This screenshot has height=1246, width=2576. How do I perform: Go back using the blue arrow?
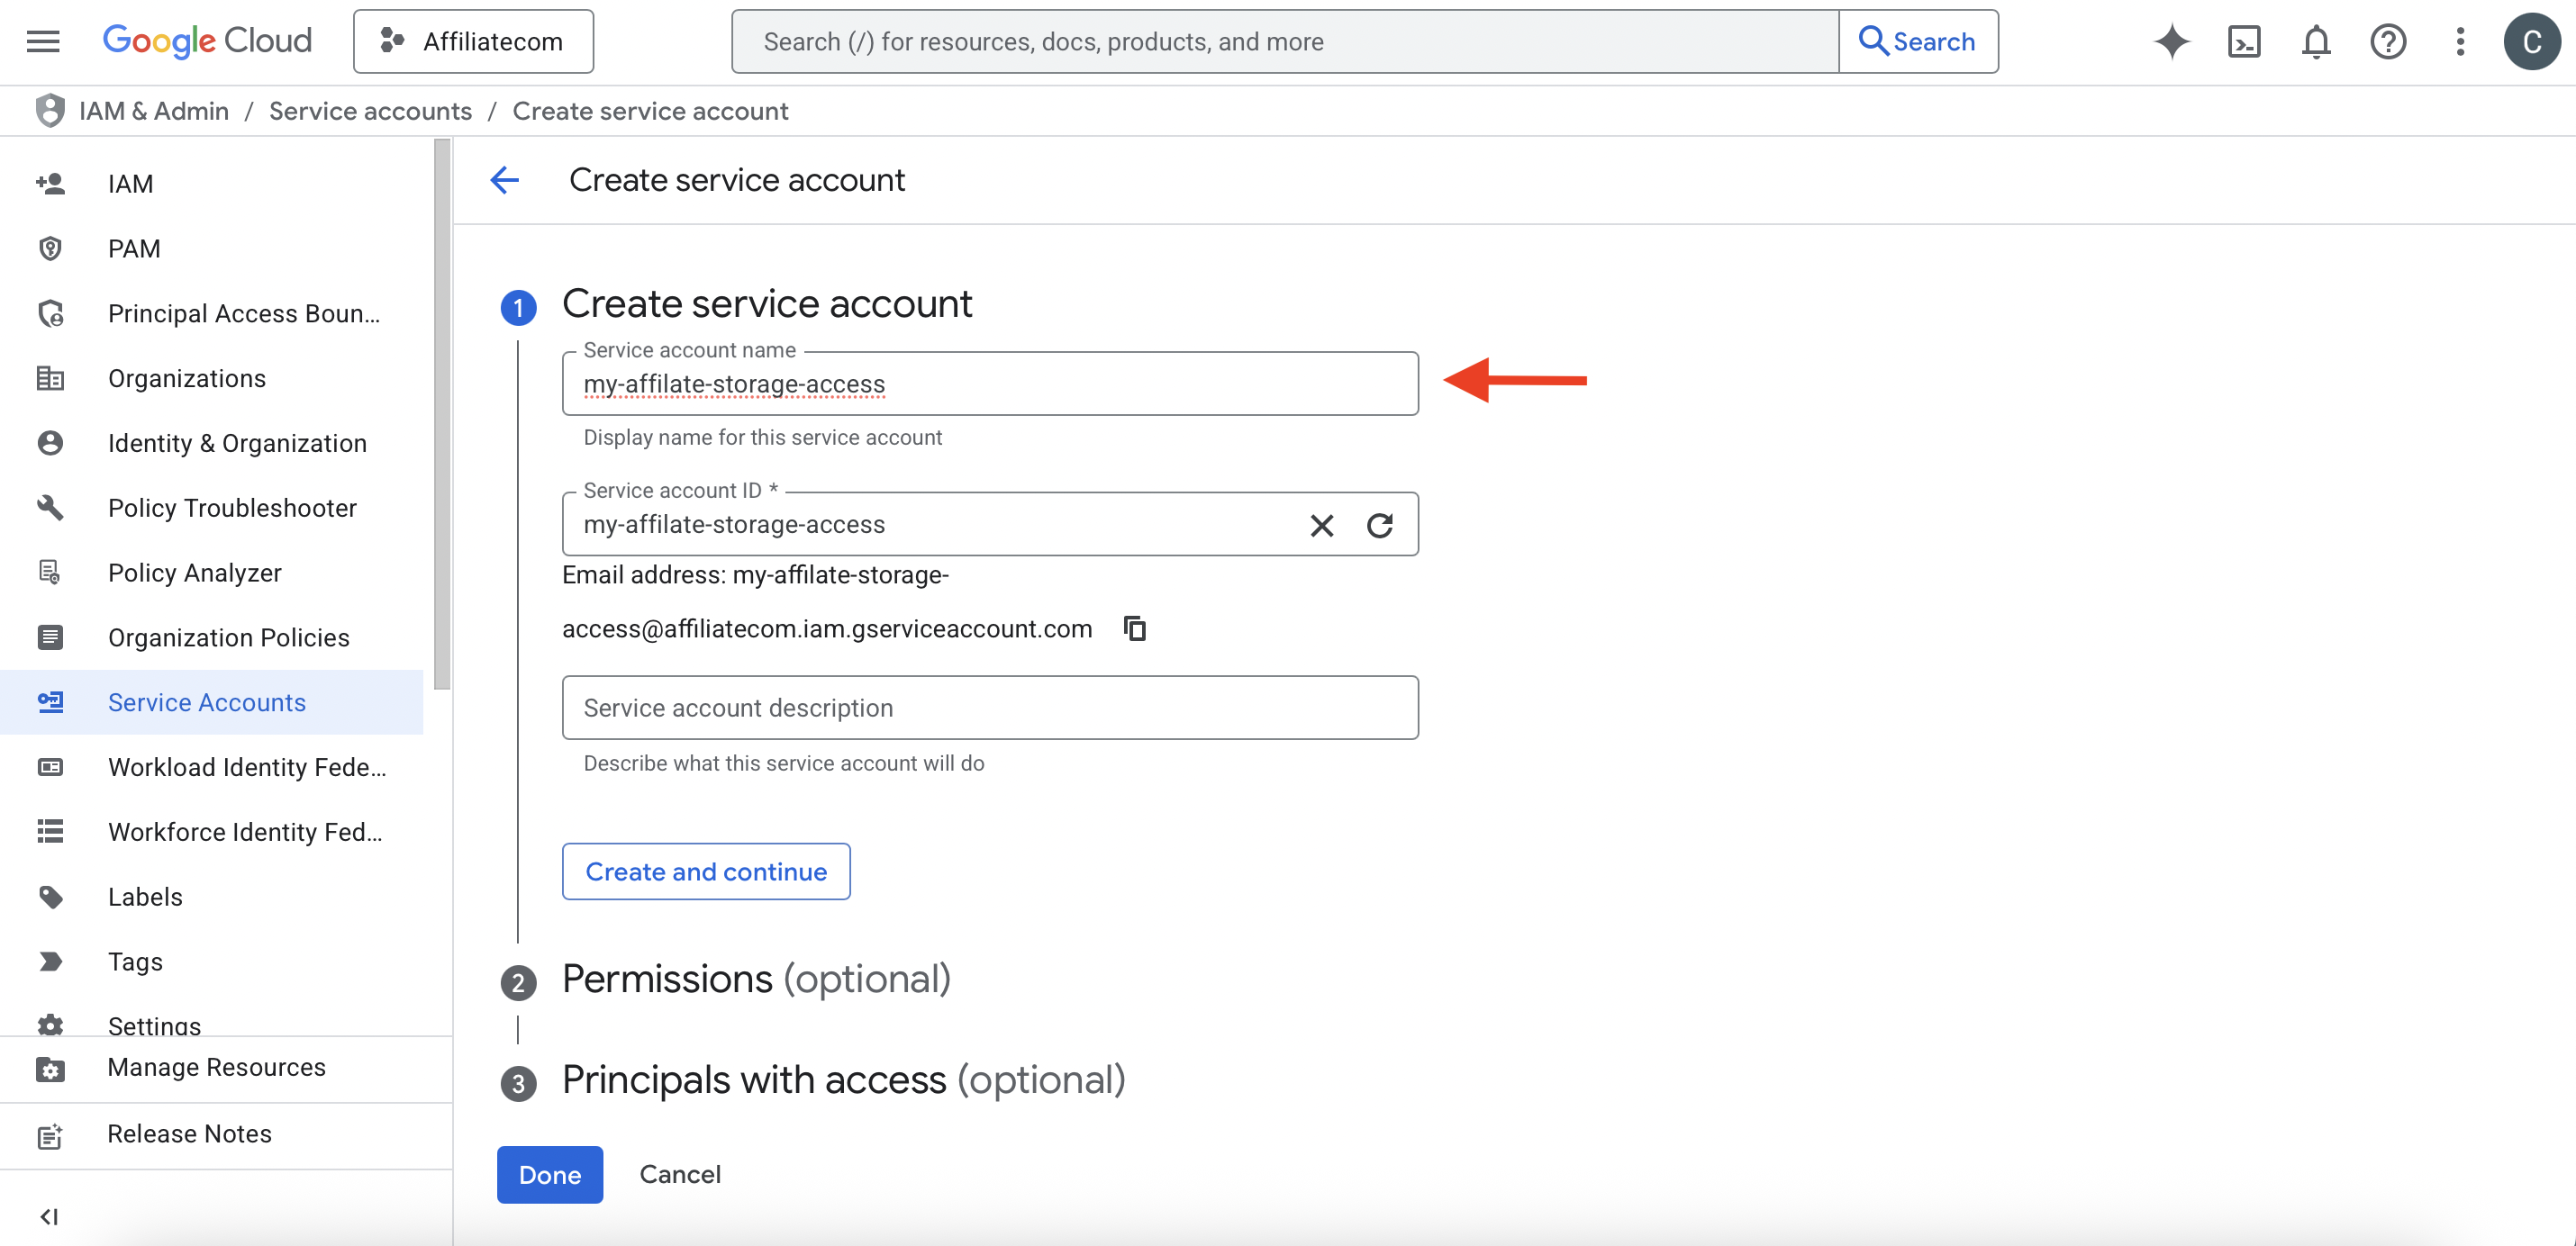point(505,180)
